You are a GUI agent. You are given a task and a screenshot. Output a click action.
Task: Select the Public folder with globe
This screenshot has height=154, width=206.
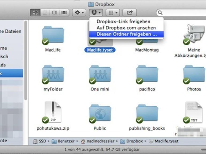(x=100, y=114)
